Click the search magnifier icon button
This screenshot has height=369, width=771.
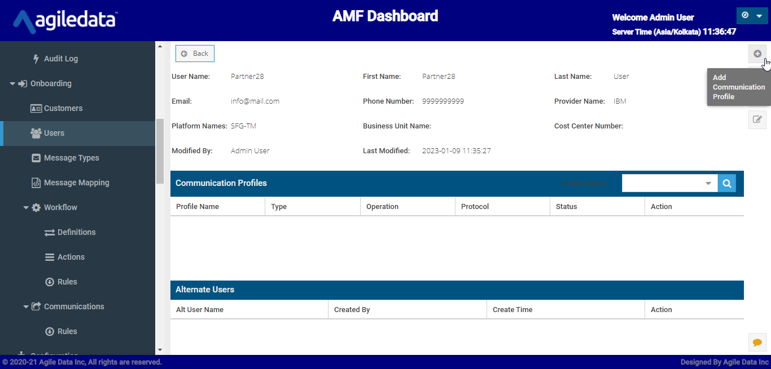pos(727,183)
